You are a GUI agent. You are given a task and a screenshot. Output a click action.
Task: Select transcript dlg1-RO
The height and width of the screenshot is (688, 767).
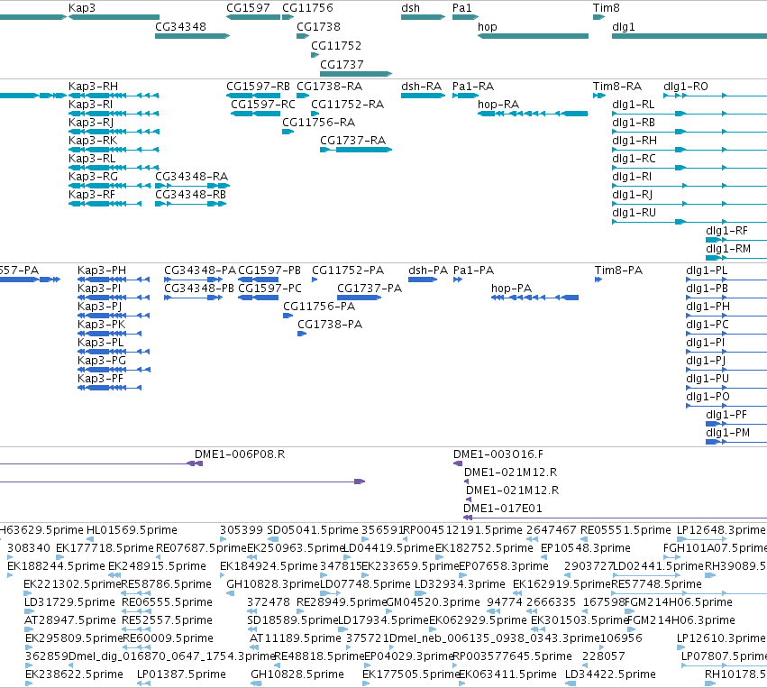[686, 87]
